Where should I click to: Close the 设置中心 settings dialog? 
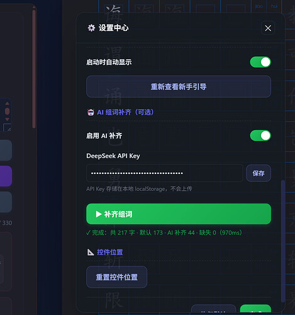pos(268,28)
